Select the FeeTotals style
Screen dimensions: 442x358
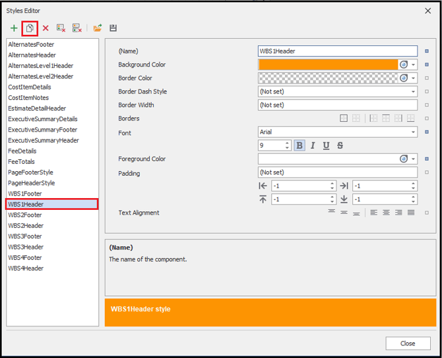tap(52, 162)
